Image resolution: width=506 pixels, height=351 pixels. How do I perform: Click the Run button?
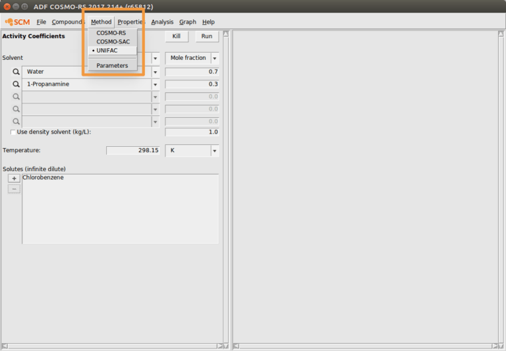pyautogui.click(x=207, y=36)
